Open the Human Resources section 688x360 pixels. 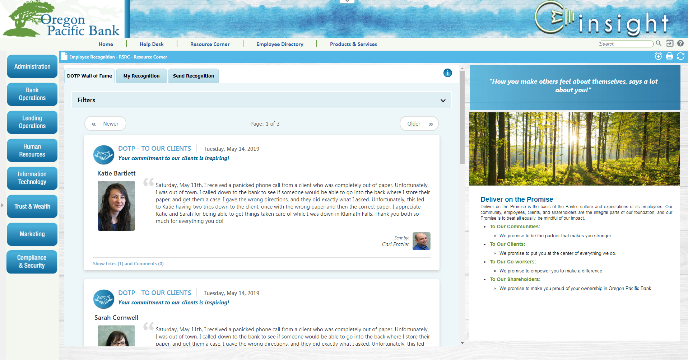point(32,150)
